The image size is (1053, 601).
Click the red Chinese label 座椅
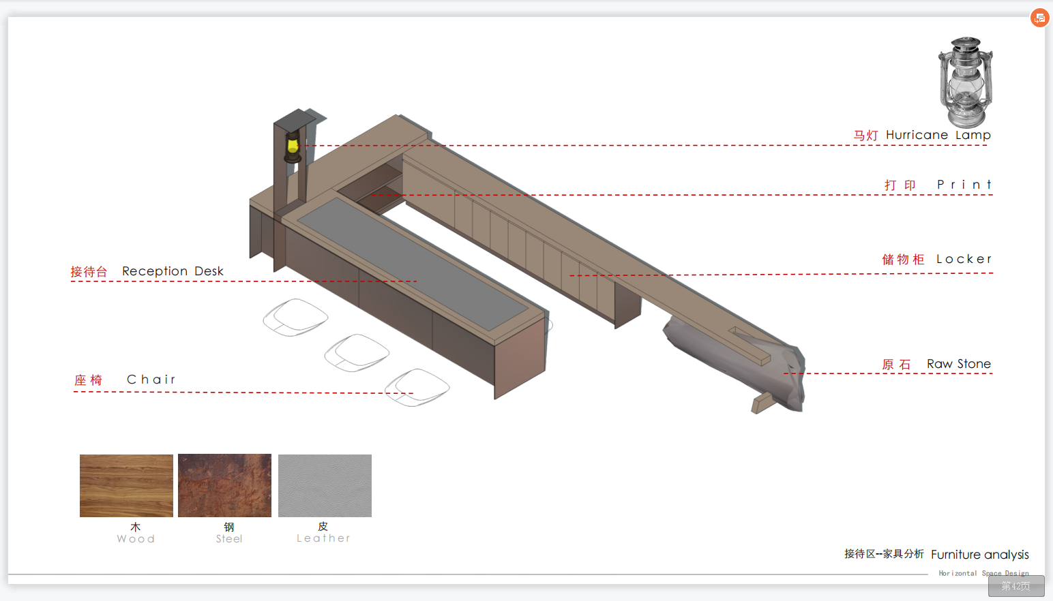coord(89,380)
